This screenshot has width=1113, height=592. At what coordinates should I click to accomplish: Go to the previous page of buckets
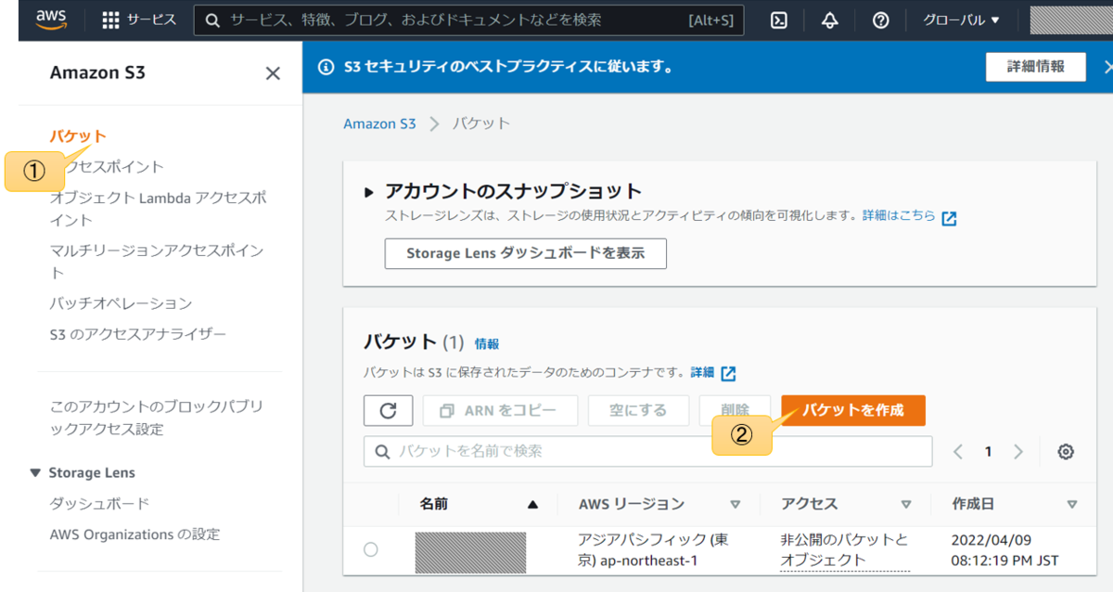(x=958, y=452)
